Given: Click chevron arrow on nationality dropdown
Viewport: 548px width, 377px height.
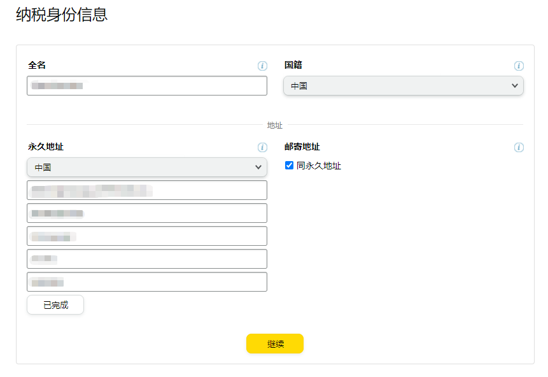Looking at the screenshot, I should (515, 85).
